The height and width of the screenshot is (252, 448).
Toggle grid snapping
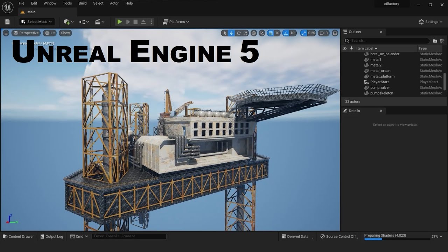[270, 33]
